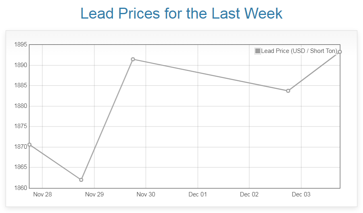
Task: Select the Dec 03 date label
Action: 301,194
